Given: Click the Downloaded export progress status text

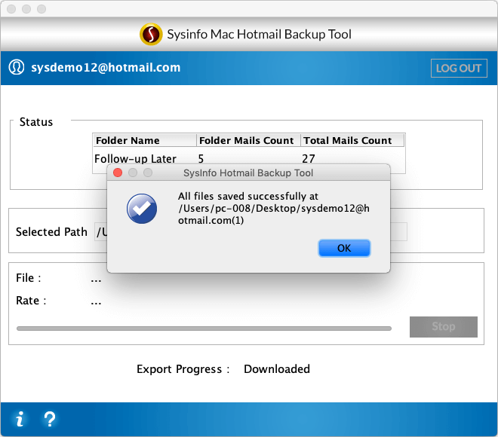Looking at the screenshot, I should (x=277, y=369).
